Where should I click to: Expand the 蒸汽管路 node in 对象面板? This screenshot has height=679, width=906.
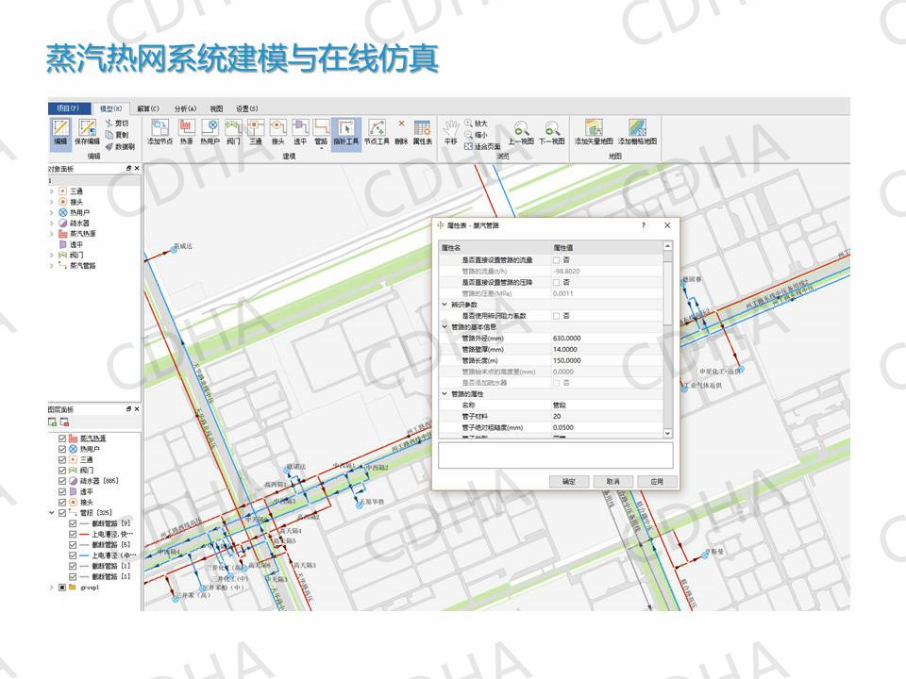pyautogui.click(x=52, y=266)
